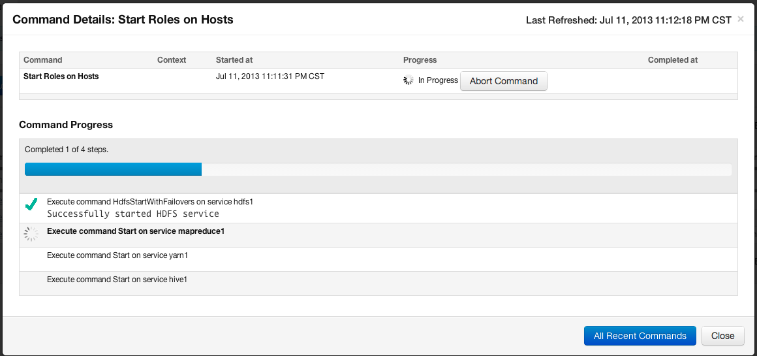
Task: Click the green checkmark for HDFS step
Action: [x=31, y=204]
